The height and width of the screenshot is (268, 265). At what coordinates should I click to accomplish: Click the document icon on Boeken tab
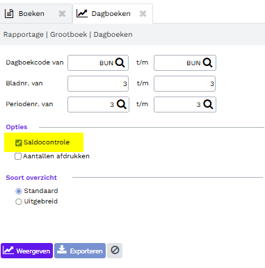click(9, 13)
